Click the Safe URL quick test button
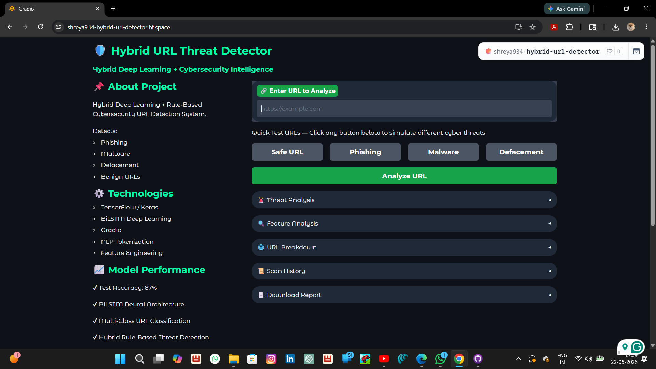 click(x=287, y=152)
